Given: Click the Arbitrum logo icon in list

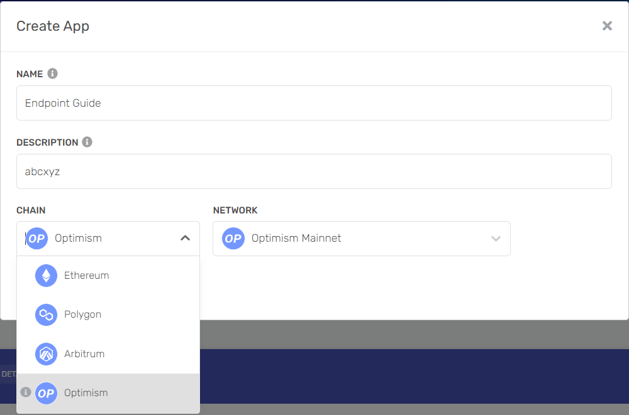Looking at the screenshot, I should click(46, 354).
